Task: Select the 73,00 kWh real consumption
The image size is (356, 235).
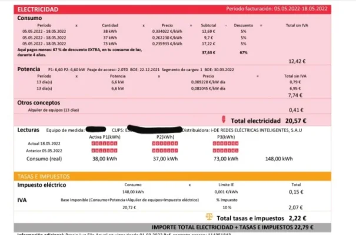Action: 226,159
